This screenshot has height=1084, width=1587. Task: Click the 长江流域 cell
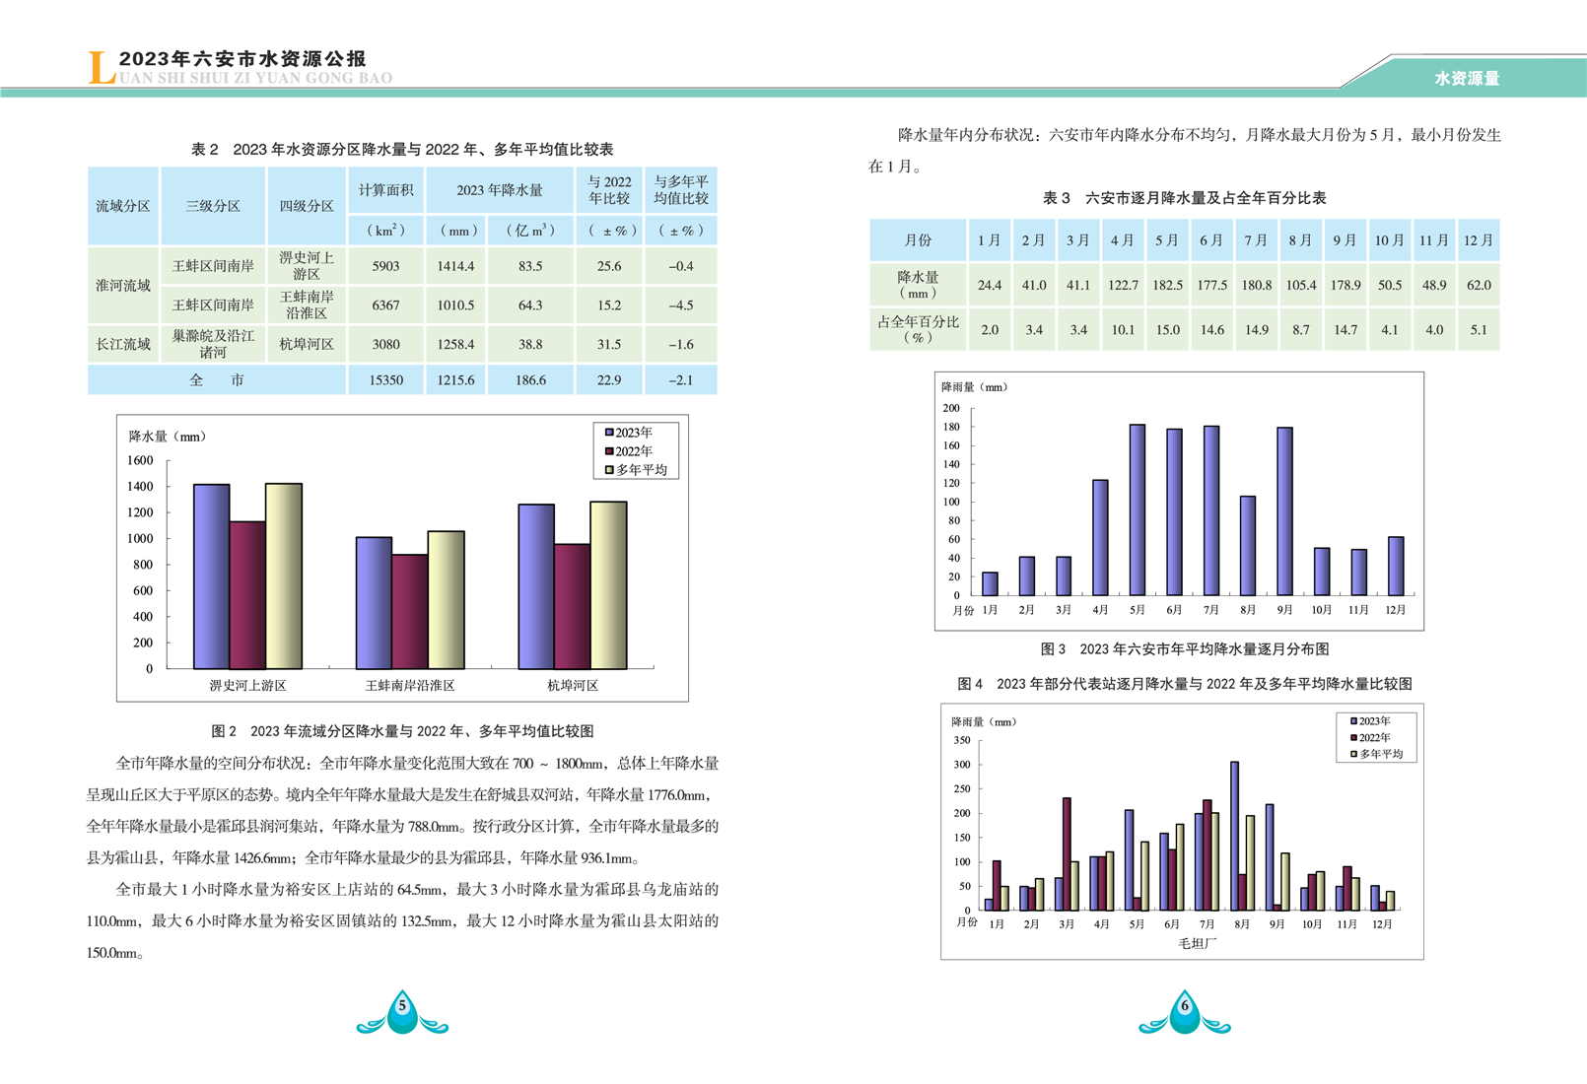pos(123,344)
